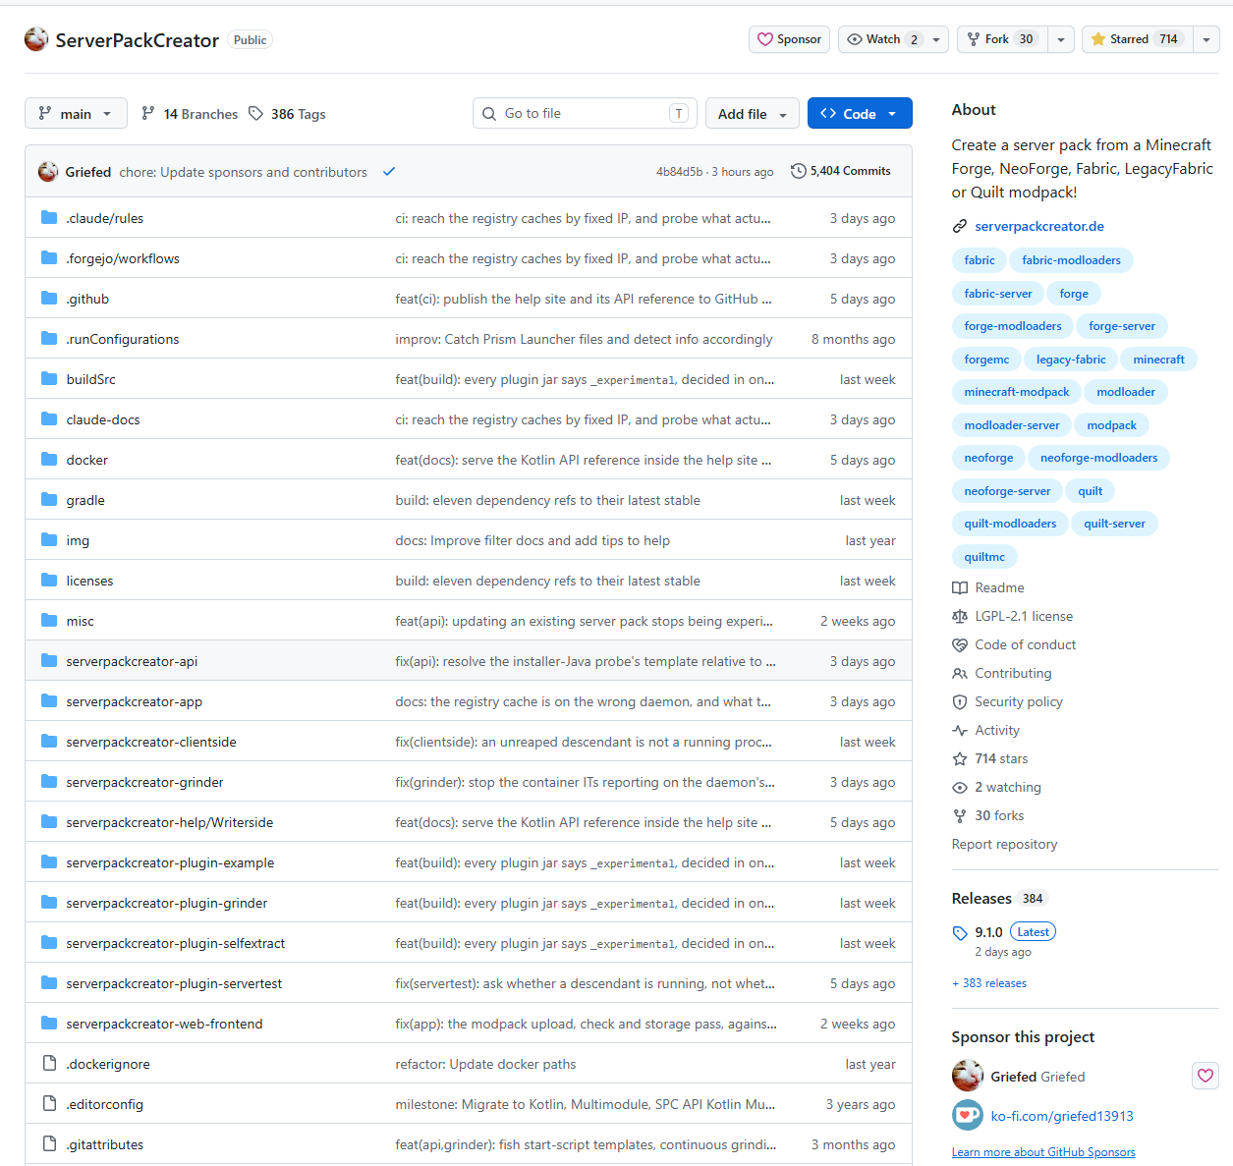Open the green Code dropdown button
The width and height of the screenshot is (1233, 1166).
pos(860,113)
